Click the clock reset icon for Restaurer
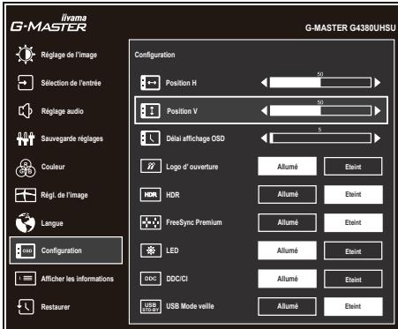The image size is (398, 329). pyautogui.click(x=26, y=307)
